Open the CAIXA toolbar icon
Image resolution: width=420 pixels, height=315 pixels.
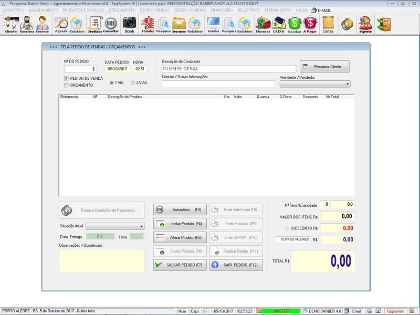(x=278, y=24)
